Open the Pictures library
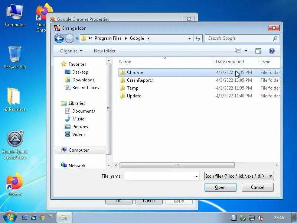The height and width of the screenshot is (223, 297). click(x=80, y=127)
